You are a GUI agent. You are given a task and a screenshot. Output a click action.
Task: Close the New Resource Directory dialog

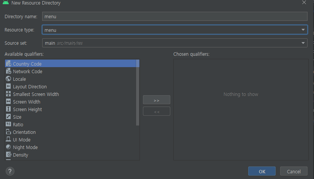pos(304,3)
